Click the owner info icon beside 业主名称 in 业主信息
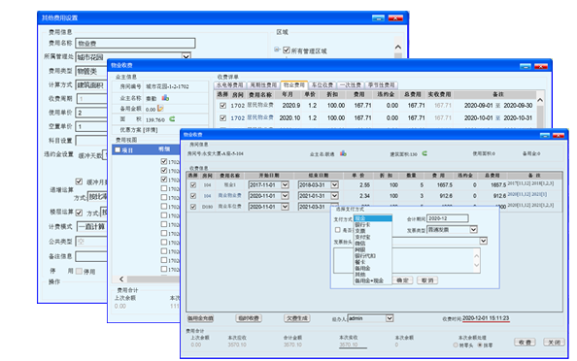577x361 pixels. click(x=165, y=98)
